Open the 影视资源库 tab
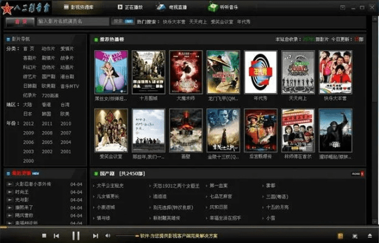379x243 pixels. (x=83, y=7)
